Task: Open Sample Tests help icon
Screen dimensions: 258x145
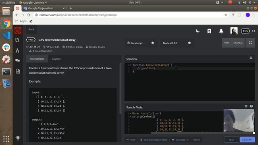Action: (x=251, y=106)
